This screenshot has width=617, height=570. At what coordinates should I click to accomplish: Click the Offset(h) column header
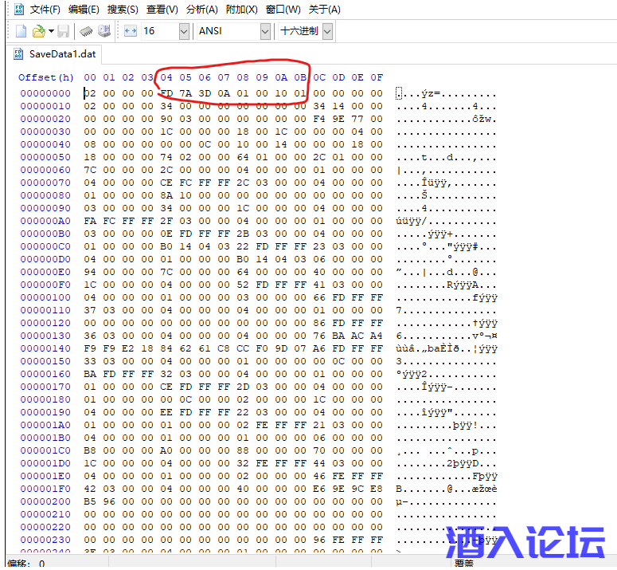click(45, 77)
